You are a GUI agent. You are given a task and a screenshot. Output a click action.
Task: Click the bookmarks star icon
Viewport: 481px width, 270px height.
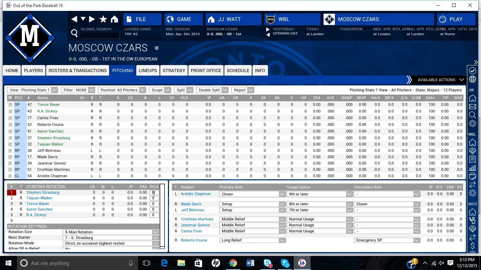(x=103, y=19)
